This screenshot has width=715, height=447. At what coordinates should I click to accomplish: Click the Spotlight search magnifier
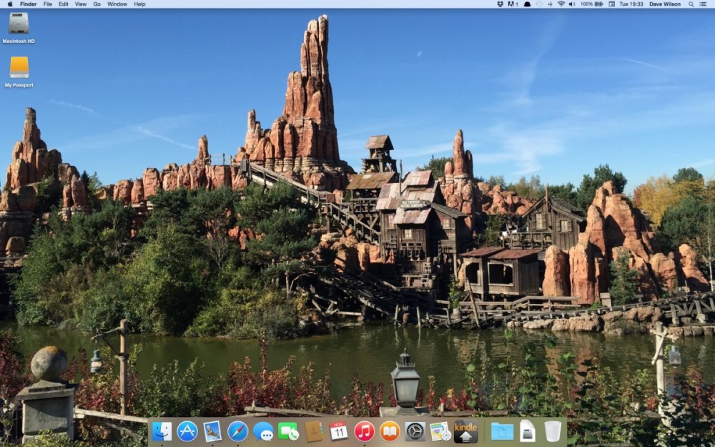(691, 4)
